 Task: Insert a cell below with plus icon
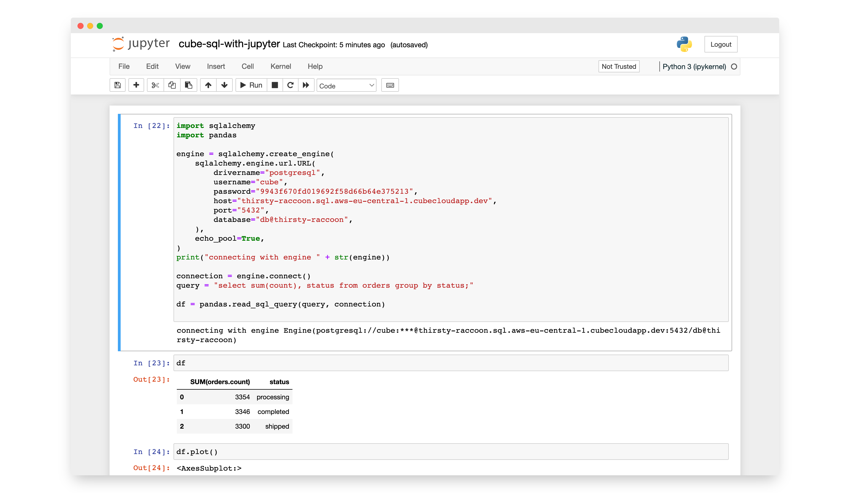[x=136, y=85]
